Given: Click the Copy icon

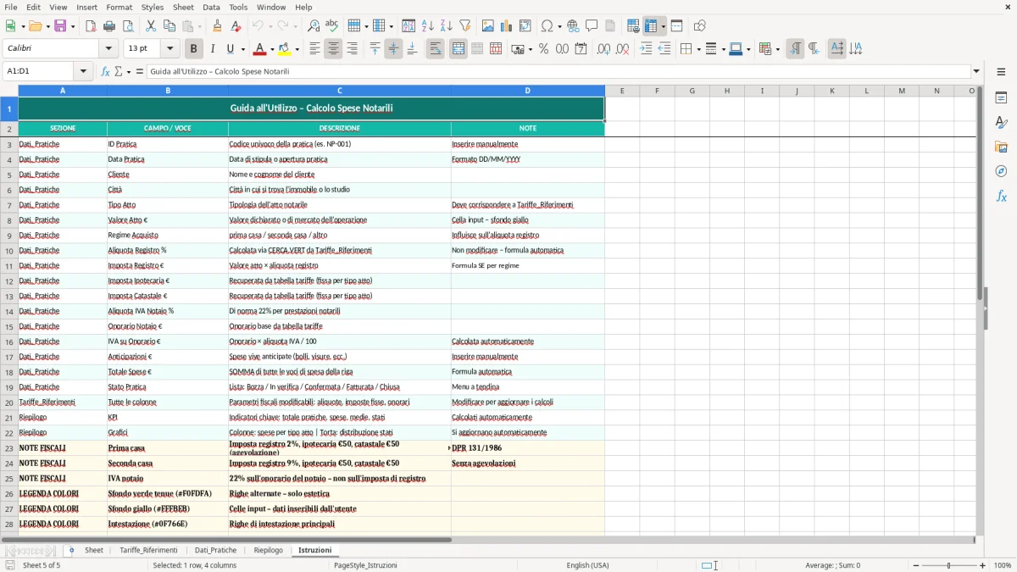Looking at the screenshot, I should 169,26.
